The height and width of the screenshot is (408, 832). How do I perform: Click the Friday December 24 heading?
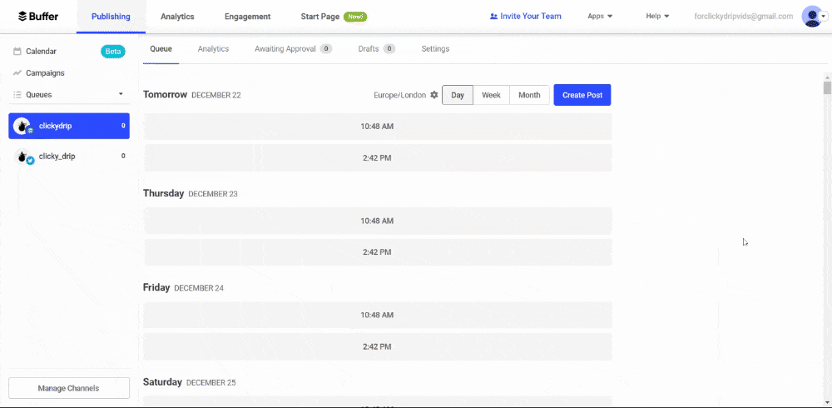(184, 287)
